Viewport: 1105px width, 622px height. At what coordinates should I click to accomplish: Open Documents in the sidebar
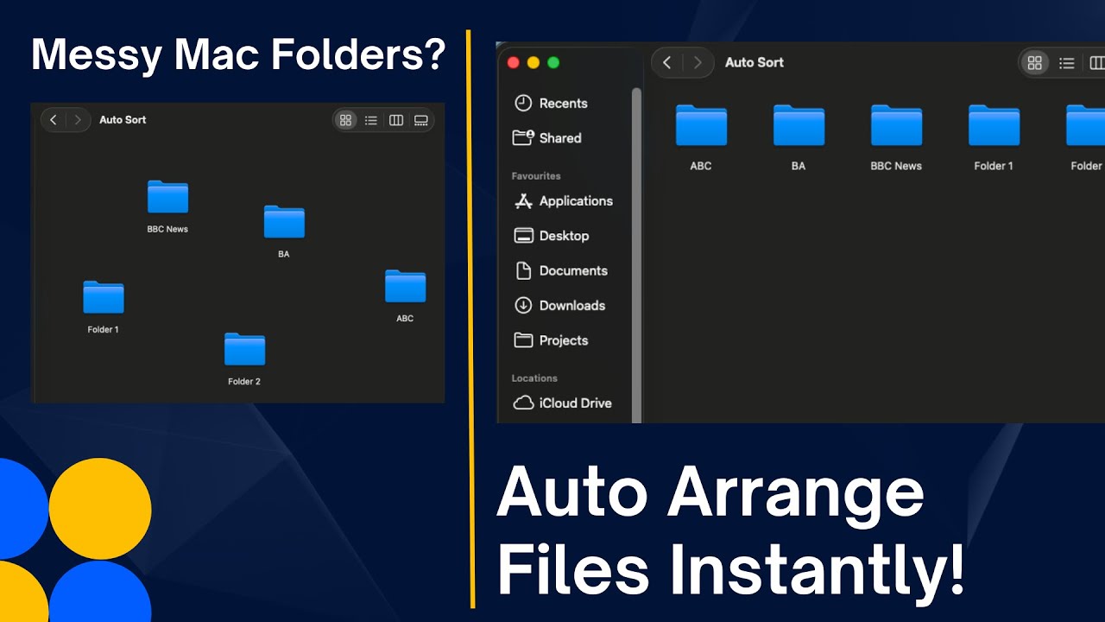[x=561, y=270]
